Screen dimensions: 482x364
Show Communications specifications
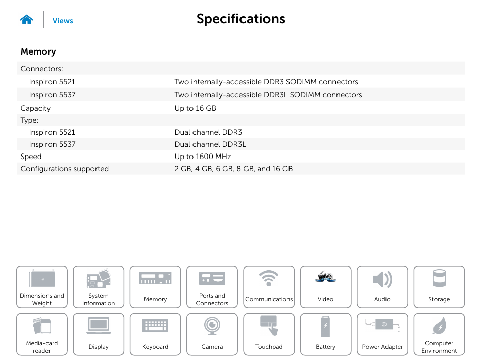click(269, 287)
